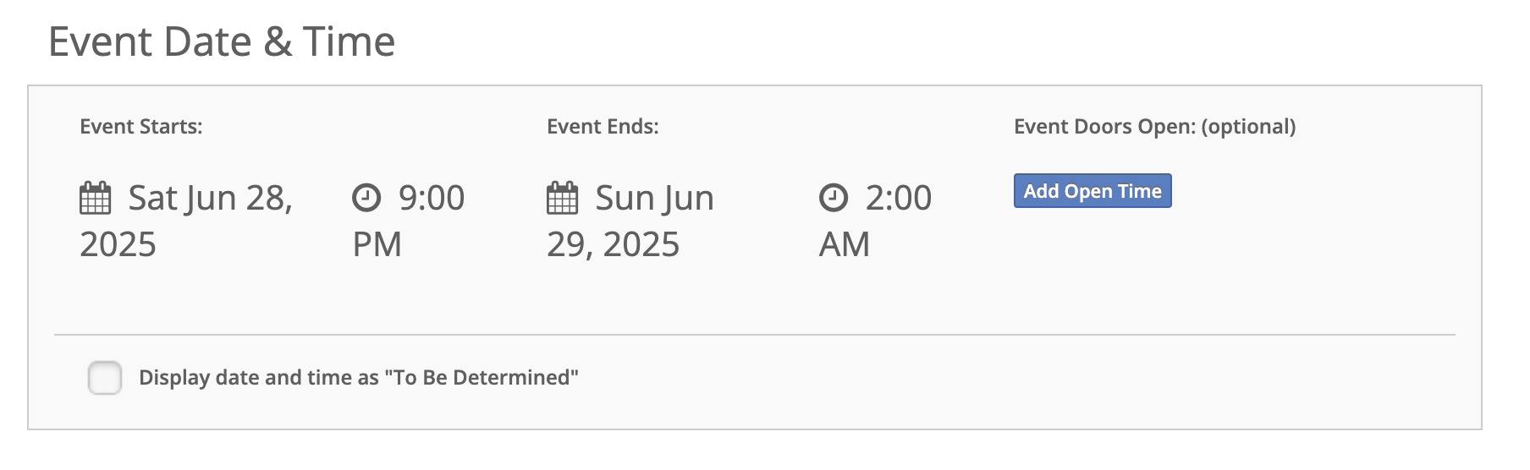Enable the "To Be Determined" display checkbox
1530x470 pixels.
[105, 378]
